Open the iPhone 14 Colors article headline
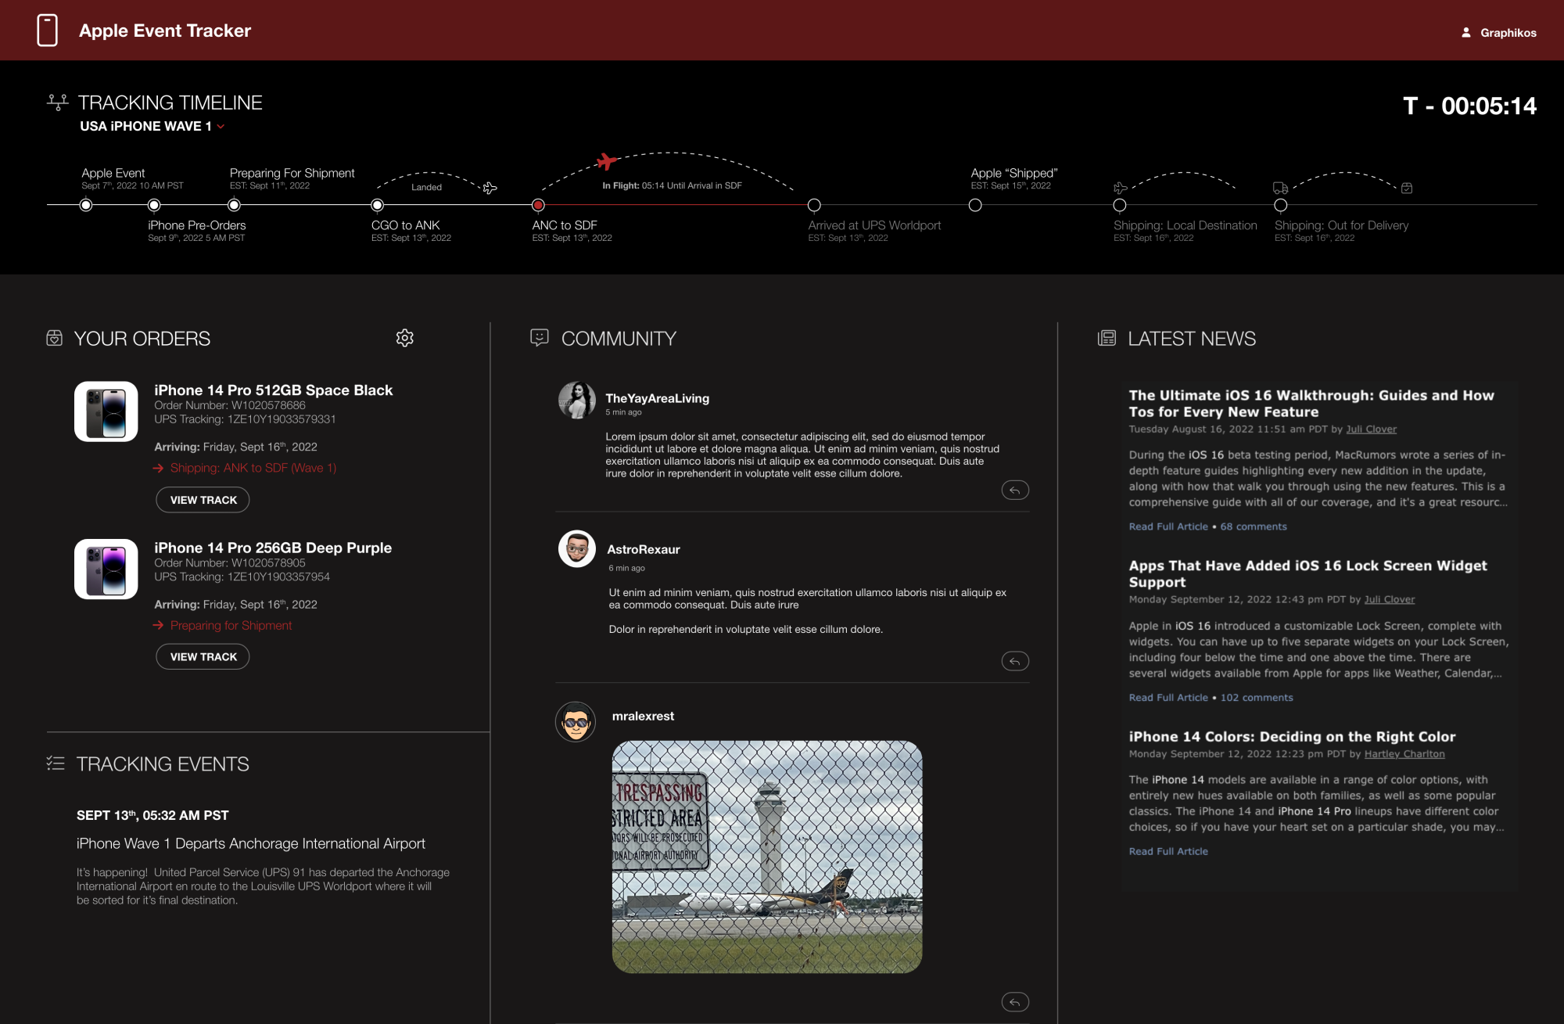The width and height of the screenshot is (1564, 1024). pos(1291,737)
